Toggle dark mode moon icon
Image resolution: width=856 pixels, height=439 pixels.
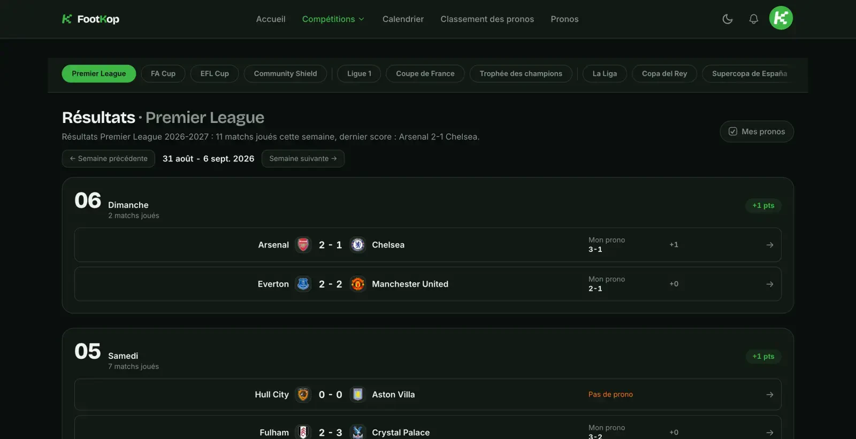tap(728, 19)
